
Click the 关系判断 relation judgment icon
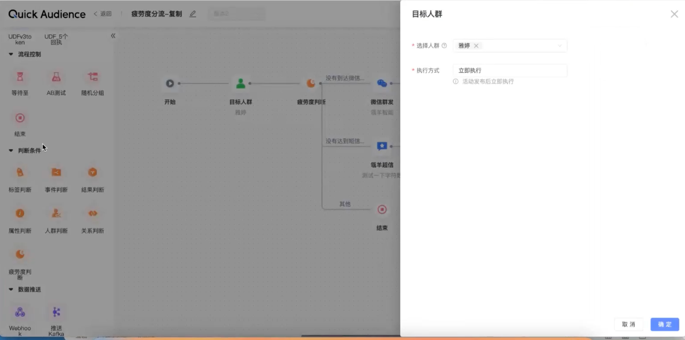tap(93, 213)
